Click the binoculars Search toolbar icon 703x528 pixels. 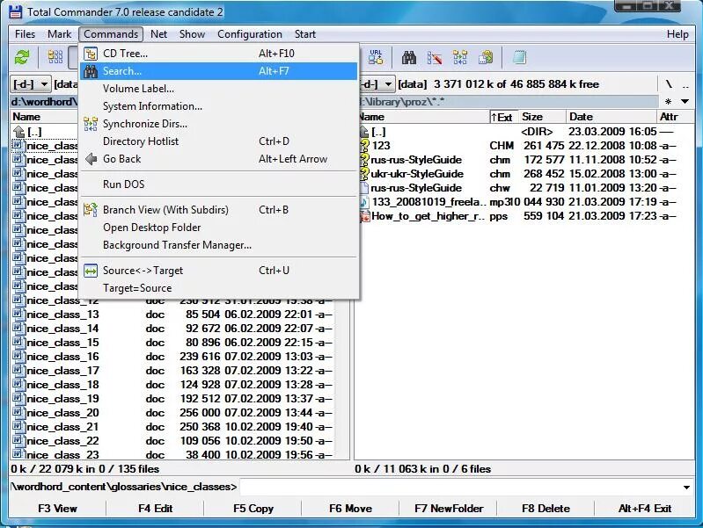pyautogui.click(x=409, y=57)
